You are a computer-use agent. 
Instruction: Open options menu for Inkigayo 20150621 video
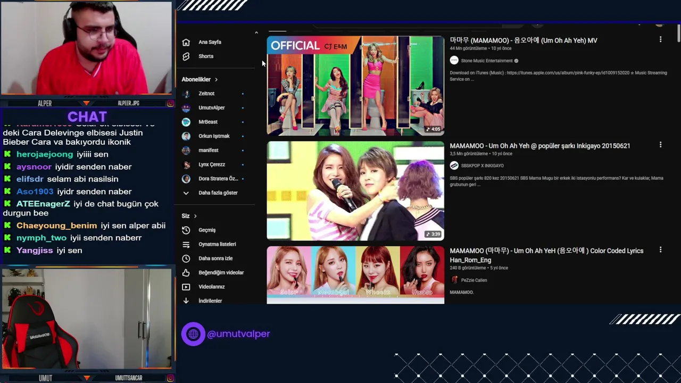660,145
